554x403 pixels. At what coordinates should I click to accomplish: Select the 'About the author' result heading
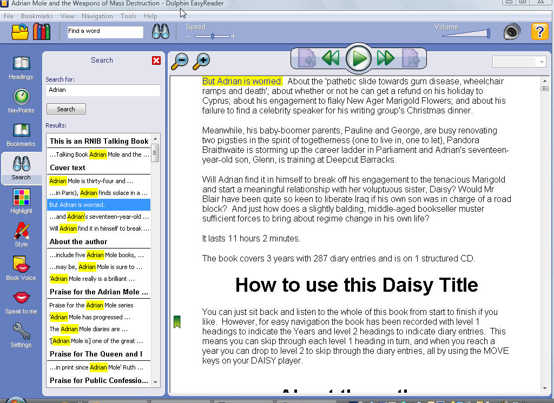pyautogui.click(x=99, y=241)
